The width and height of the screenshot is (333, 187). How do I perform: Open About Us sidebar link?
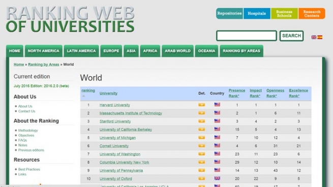(25, 106)
